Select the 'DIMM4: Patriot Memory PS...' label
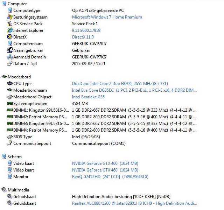The image size is (224, 210). point(40,130)
